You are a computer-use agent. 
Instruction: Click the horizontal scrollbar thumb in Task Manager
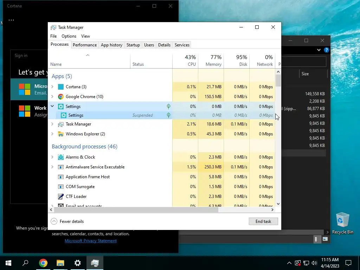[x=136, y=210]
